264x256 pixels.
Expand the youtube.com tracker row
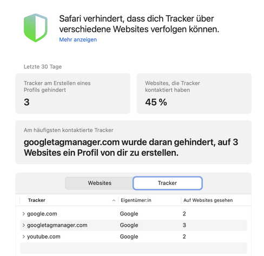[23, 236]
